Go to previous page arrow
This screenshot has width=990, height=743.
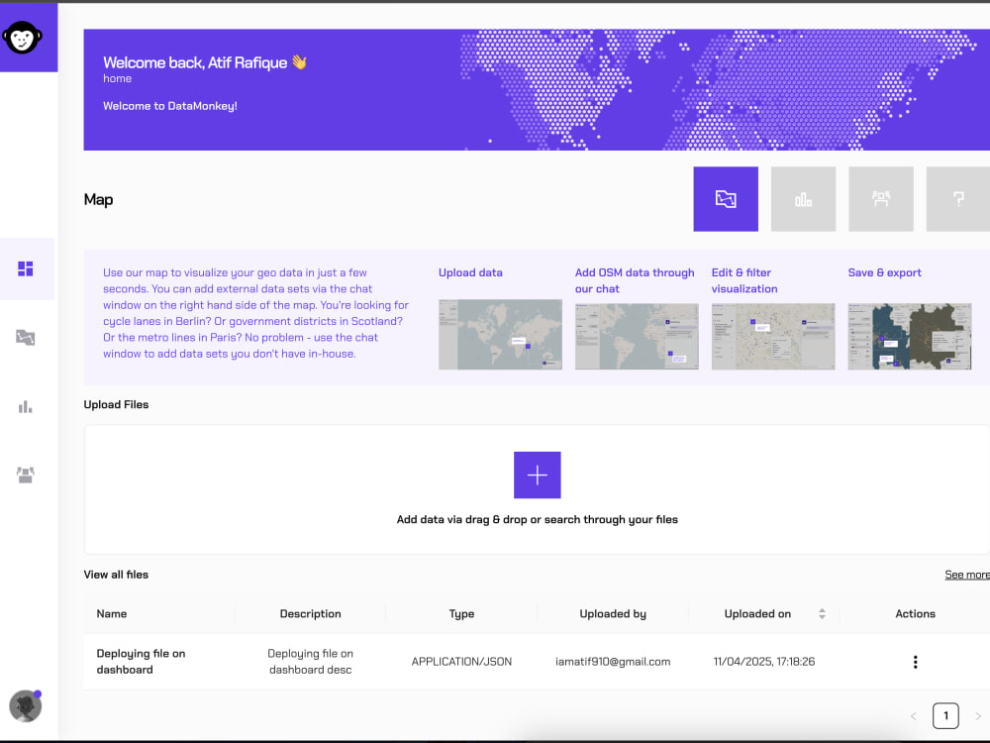pos(913,716)
